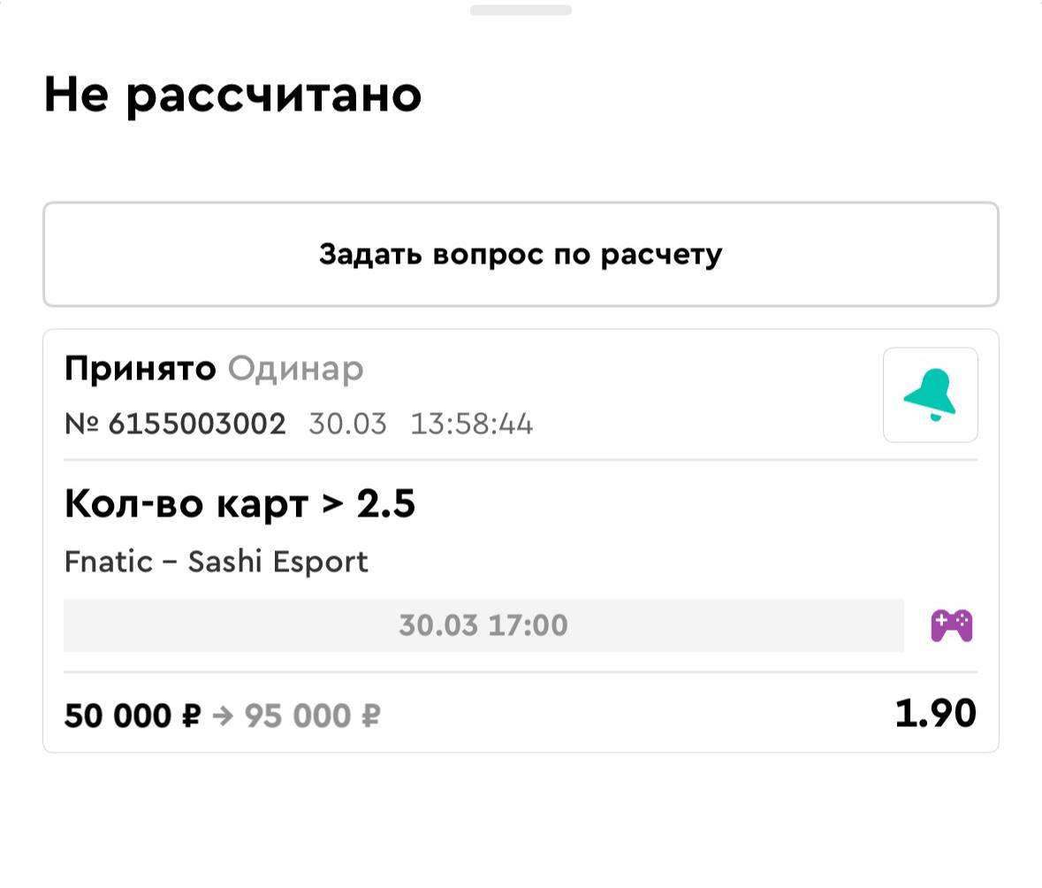Select the "Принято" status label

(140, 369)
